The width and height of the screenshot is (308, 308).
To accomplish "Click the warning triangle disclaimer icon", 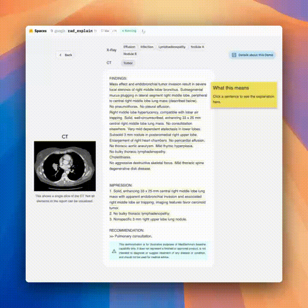I will 114,251.
